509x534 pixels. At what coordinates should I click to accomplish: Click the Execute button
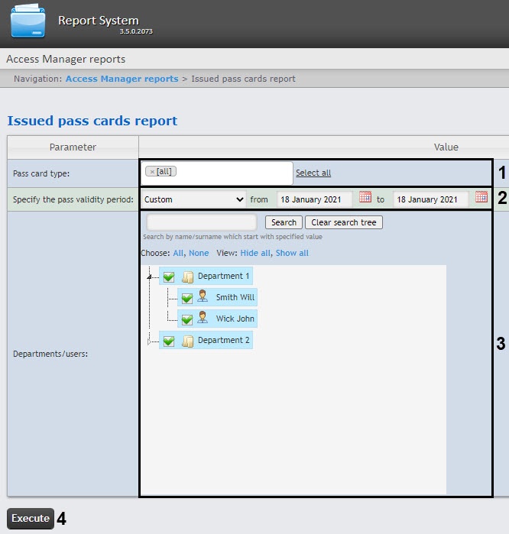coord(31,518)
